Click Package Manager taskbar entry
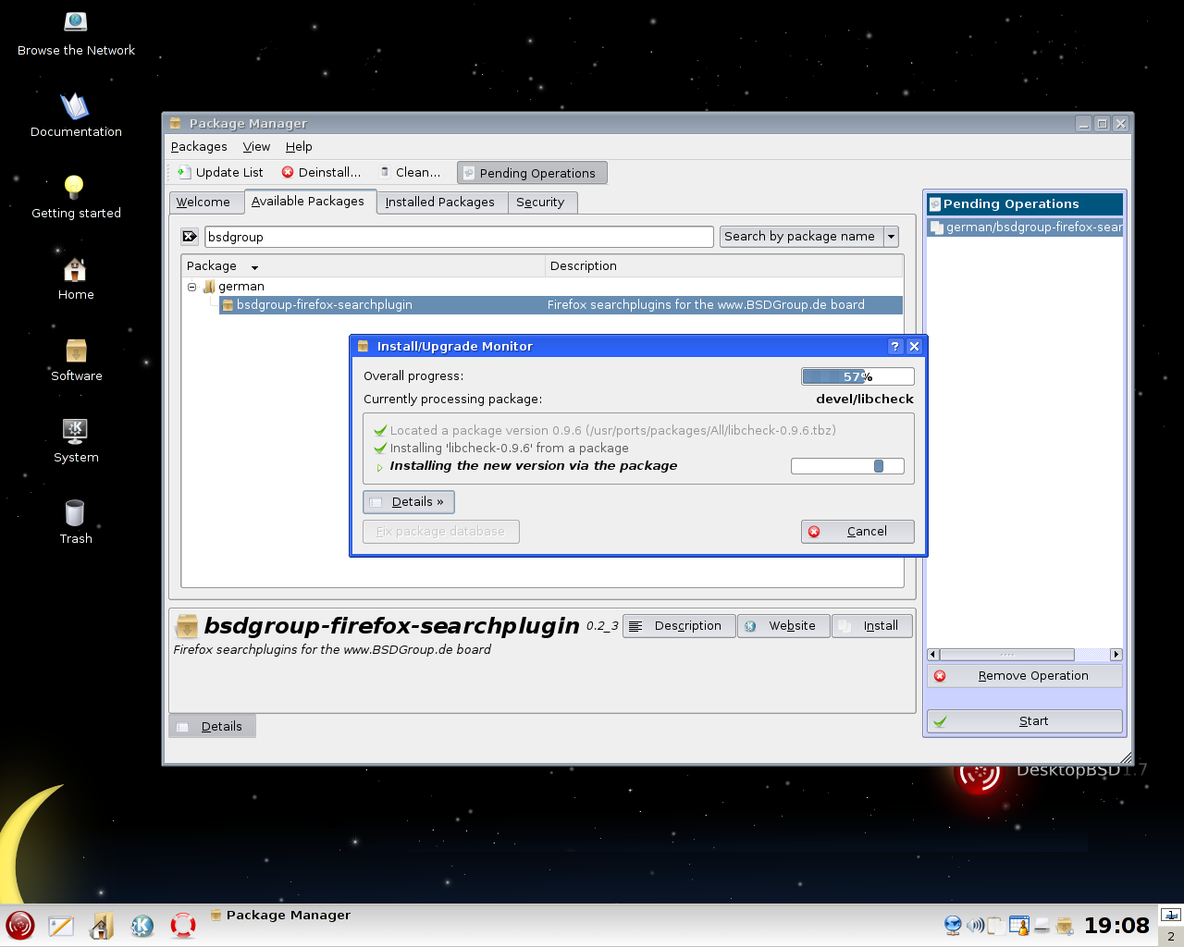 [280, 916]
